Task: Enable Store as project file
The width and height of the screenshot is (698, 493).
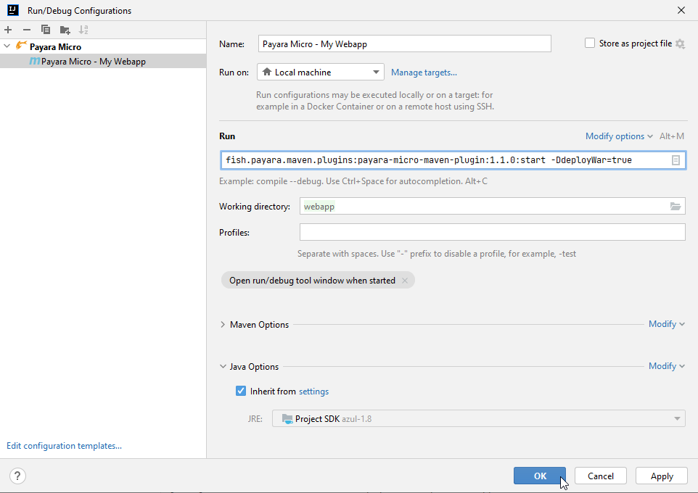Action: point(590,43)
